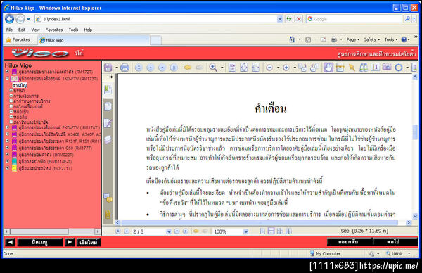Select the Zoom magnifier tool
422x273 pixels.
(213, 68)
